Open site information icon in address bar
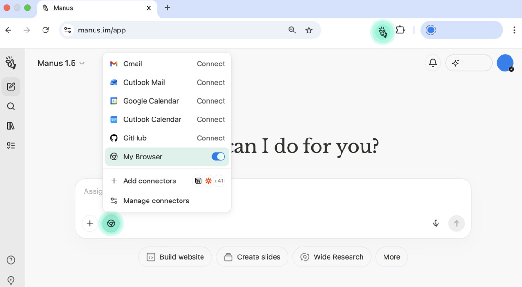Screen dimensions: 522x287 [68, 30]
